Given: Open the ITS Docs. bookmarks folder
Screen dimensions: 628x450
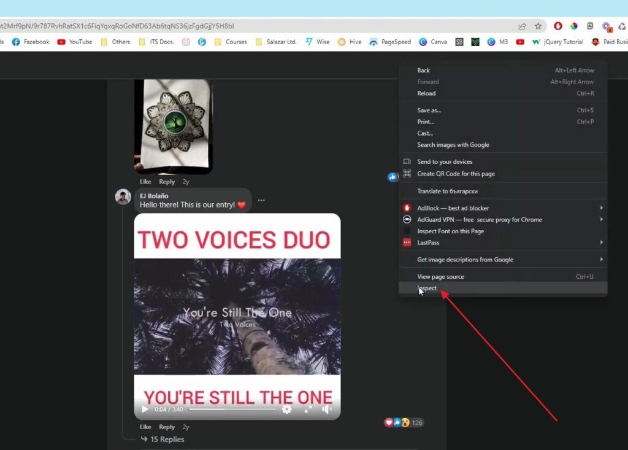Looking at the screenshot, I should tap(156, 42).
